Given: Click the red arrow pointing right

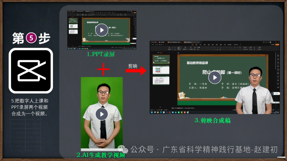Looking at the screenshot, I should tap(136, 71).
